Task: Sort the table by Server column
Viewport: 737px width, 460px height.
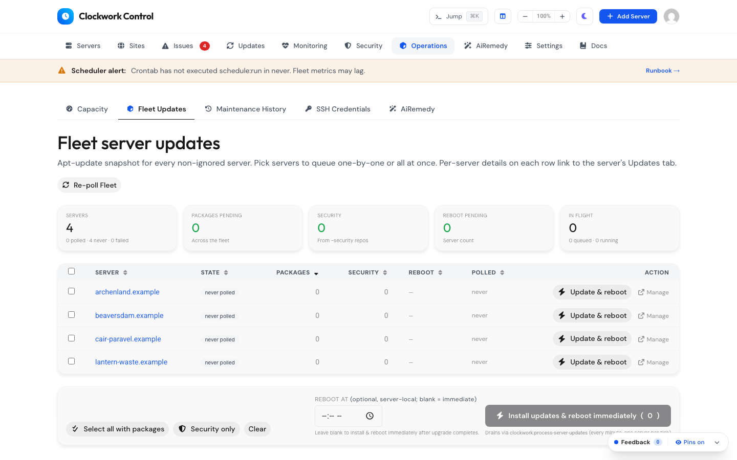Action: (x=111, y=272)
